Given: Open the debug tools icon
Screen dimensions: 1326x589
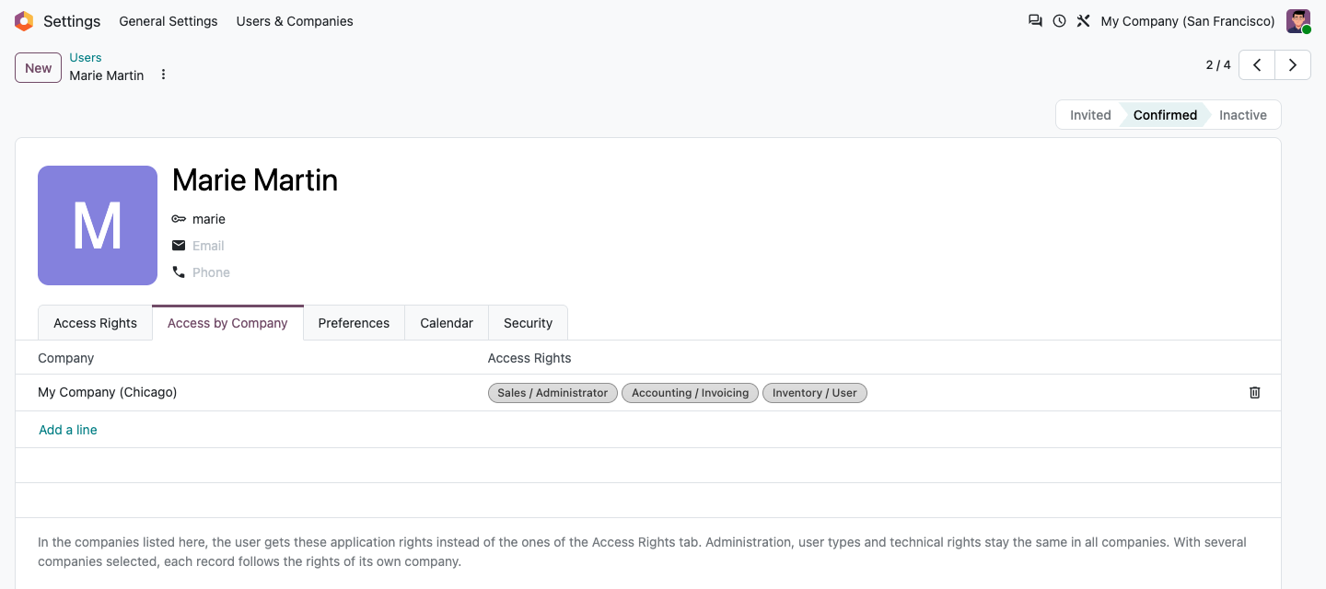Looking at the screenshot, I should point(1083,21).
